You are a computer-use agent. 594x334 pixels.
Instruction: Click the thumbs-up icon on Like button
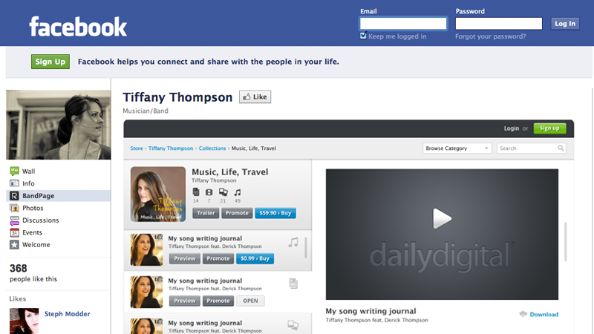pos(247,97)
